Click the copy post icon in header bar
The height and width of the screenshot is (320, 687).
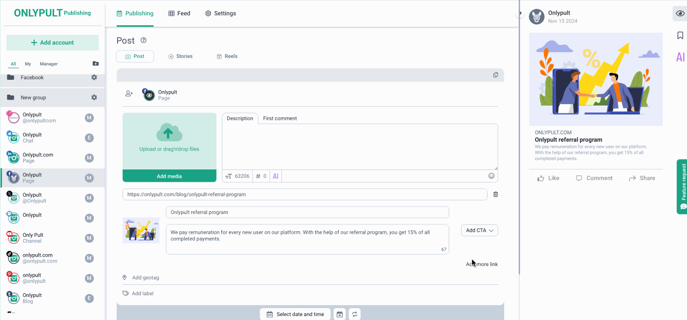coord(495,75)
